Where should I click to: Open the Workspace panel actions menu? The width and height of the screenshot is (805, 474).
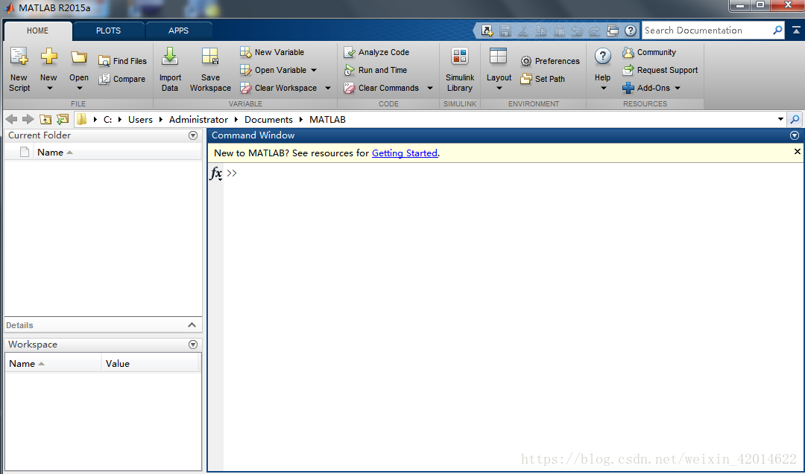tap(193, 345)
